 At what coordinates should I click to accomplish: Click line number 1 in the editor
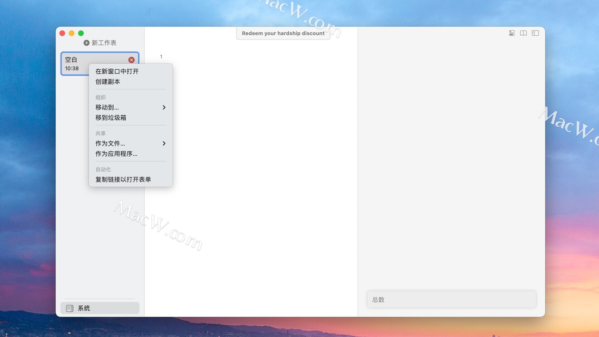coord(161,57)
